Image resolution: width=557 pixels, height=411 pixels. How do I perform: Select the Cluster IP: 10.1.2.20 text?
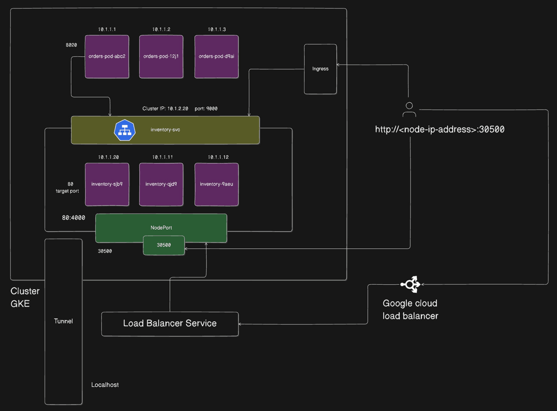[165, 108]
